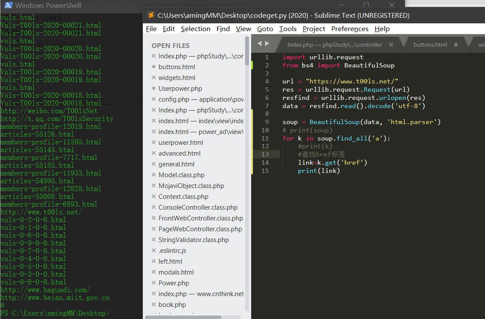The width and height of the screenshot is (485, 319).
Task: Open modals.html from sidebar
Action: tap(176, 272)
